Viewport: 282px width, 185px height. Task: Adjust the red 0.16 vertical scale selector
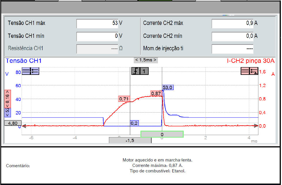pos(7,98)
